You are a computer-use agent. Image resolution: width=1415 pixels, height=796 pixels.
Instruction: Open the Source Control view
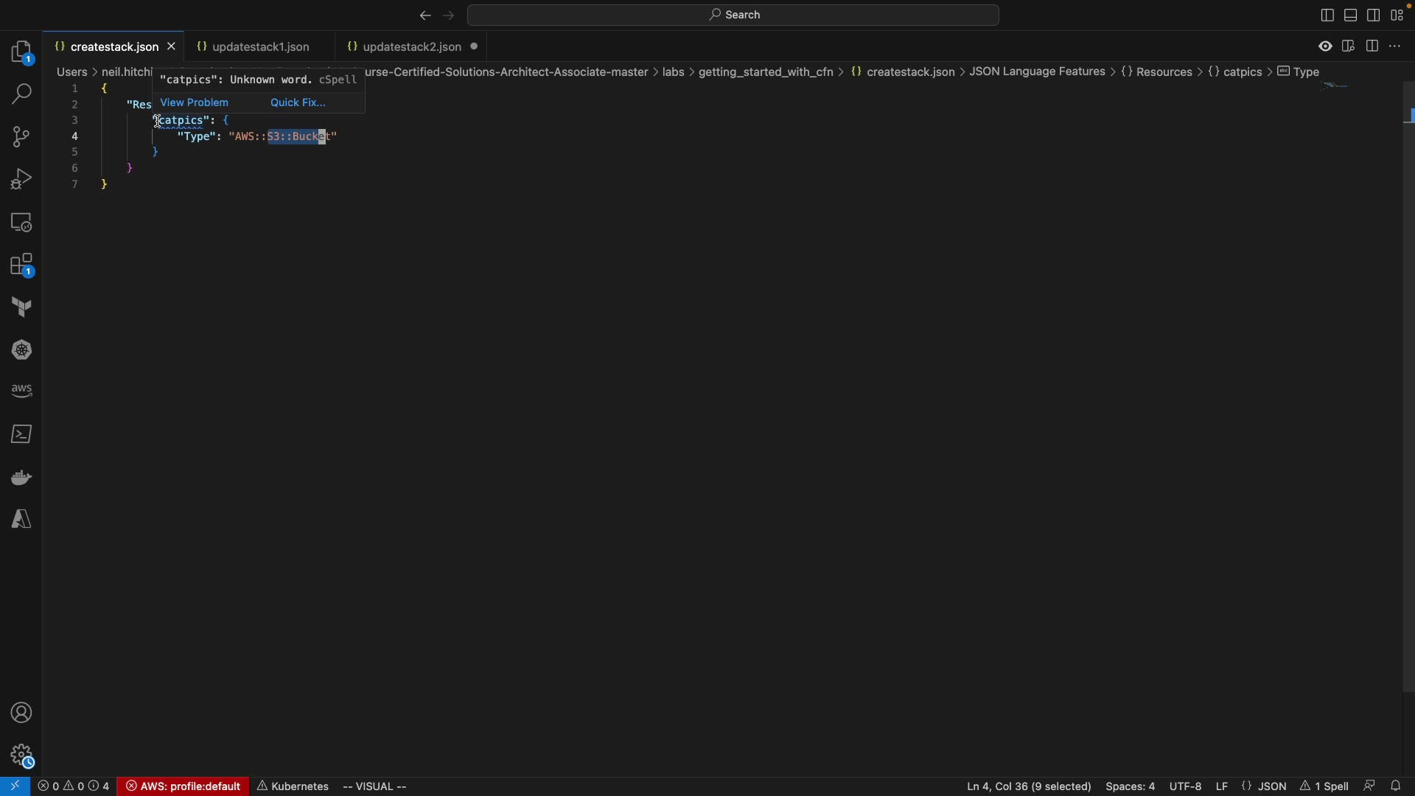(x=21, y=137)
